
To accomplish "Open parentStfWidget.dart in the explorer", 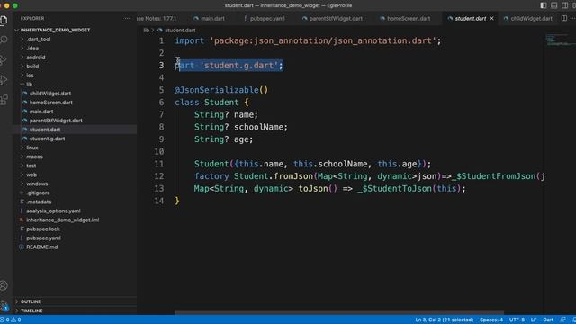I will pos(56,121).
